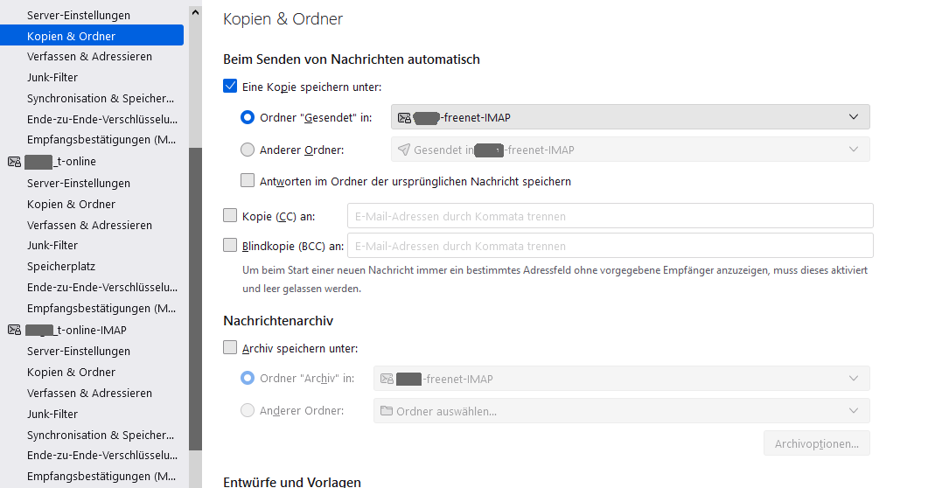Select the highlighted "Kopien & Ordner" sidebar entry
Viewport: 949px width, 488px height.
(72, 36)
